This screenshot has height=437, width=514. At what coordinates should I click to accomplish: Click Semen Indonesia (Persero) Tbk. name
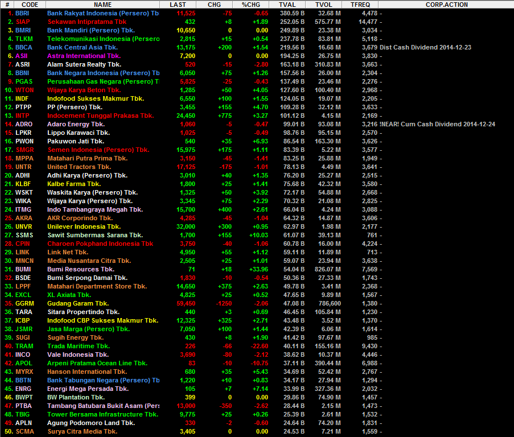tap(98, 150)
